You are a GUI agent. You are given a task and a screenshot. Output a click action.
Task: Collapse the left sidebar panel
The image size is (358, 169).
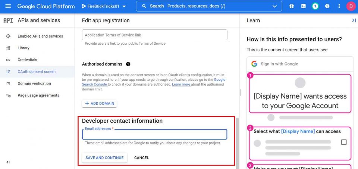(x=8, y=162)
